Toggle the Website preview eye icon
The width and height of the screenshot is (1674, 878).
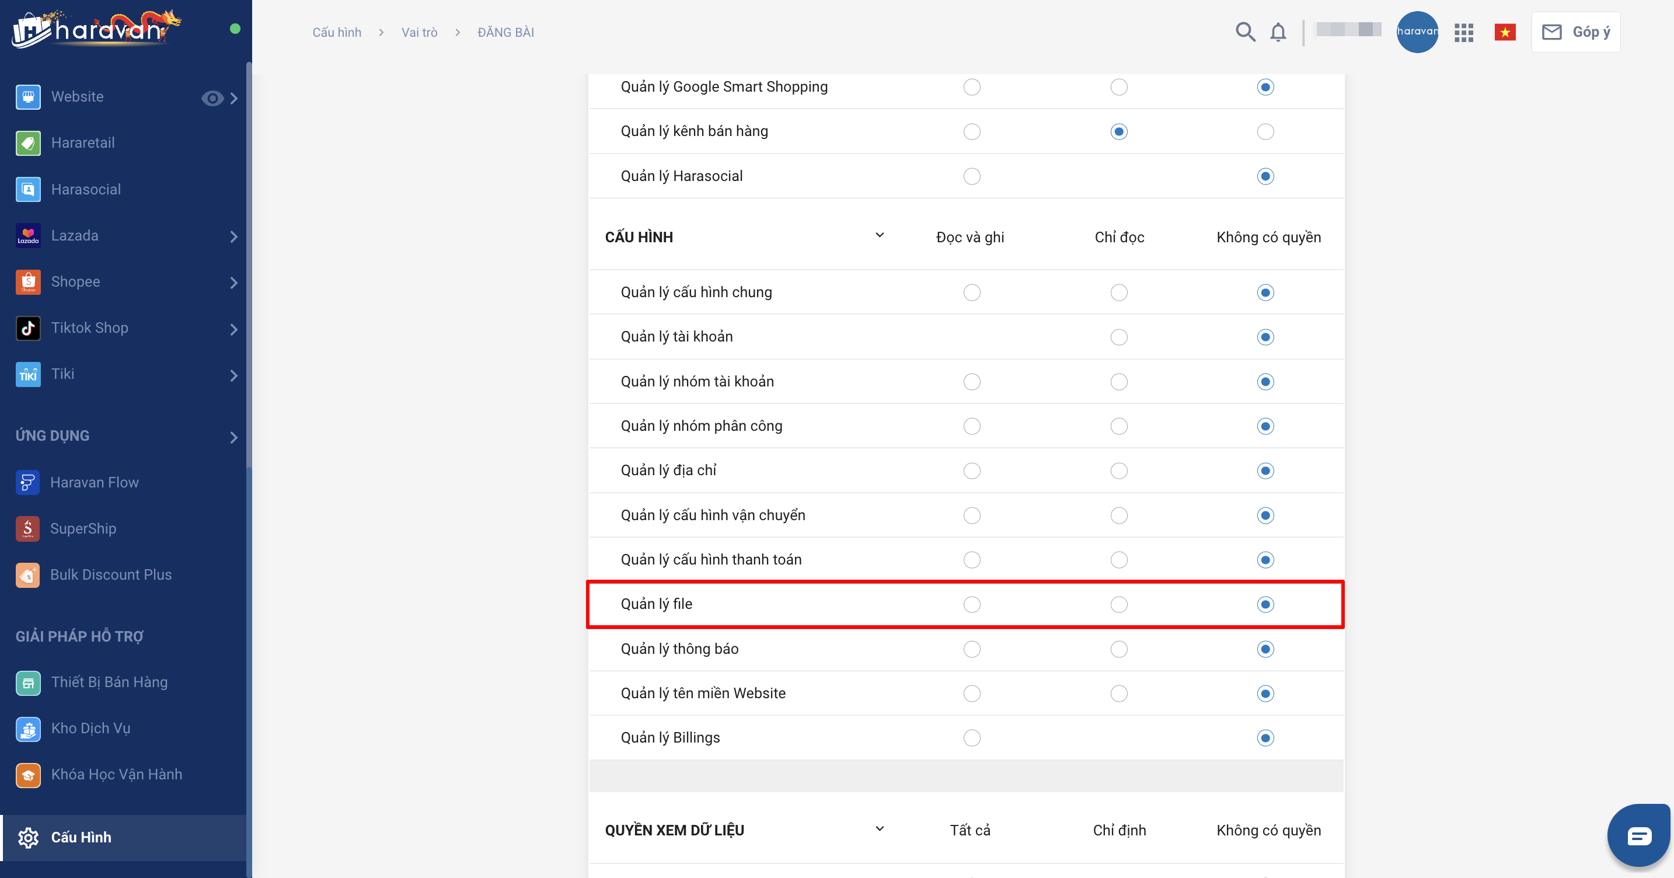(212, 98)
